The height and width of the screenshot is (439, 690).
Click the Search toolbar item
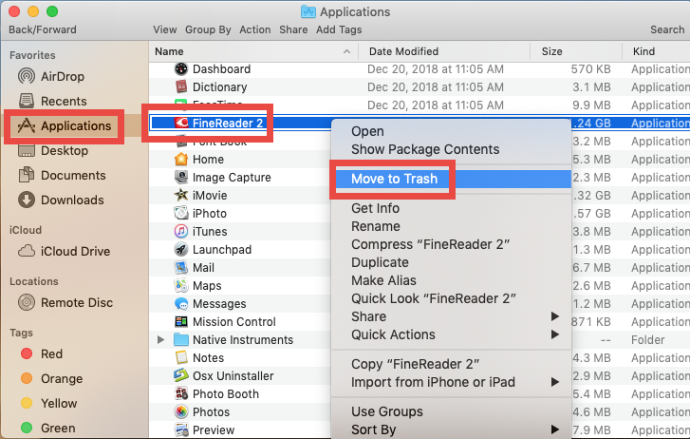pyautogui.click(x=667, y=29)
